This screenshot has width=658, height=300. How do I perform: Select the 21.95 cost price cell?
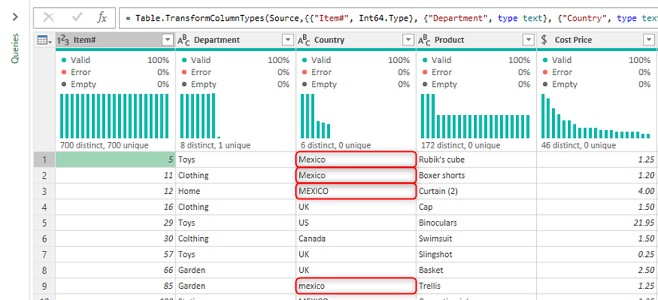pos(597,223)
